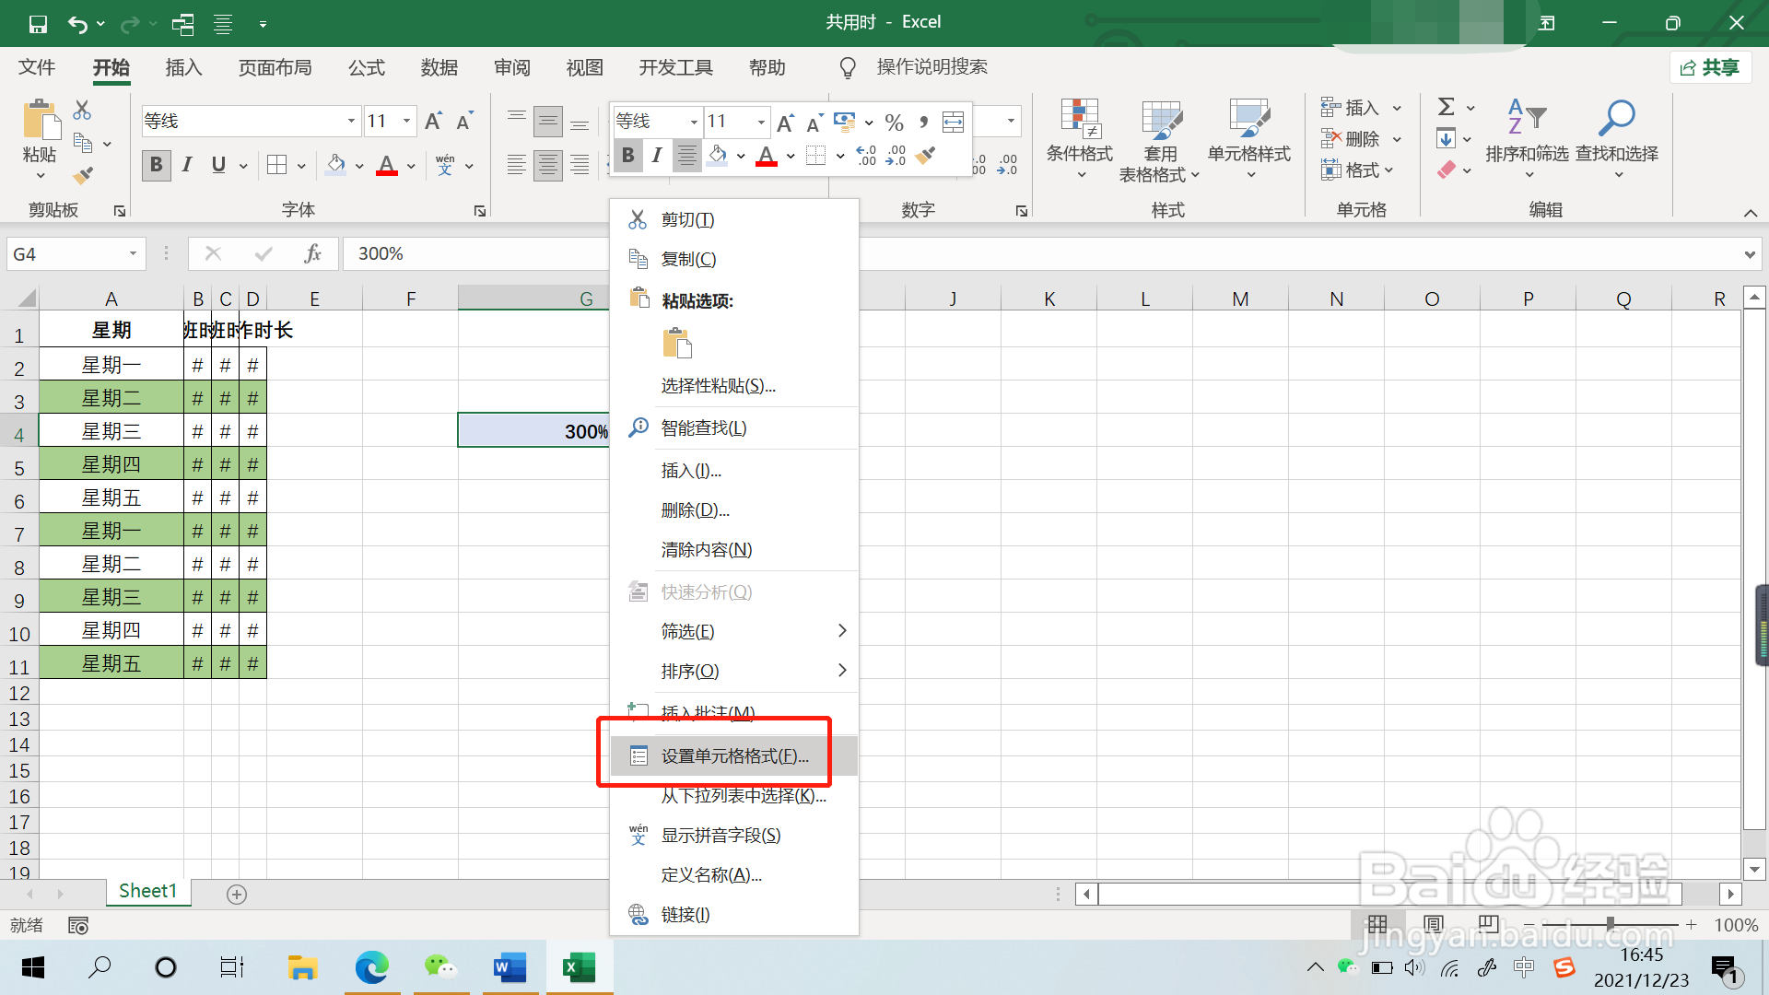Viewport: 1769px width, 995px height.
Task: Open the ribbon font name dropdown
Action: (x=351, y=121)
